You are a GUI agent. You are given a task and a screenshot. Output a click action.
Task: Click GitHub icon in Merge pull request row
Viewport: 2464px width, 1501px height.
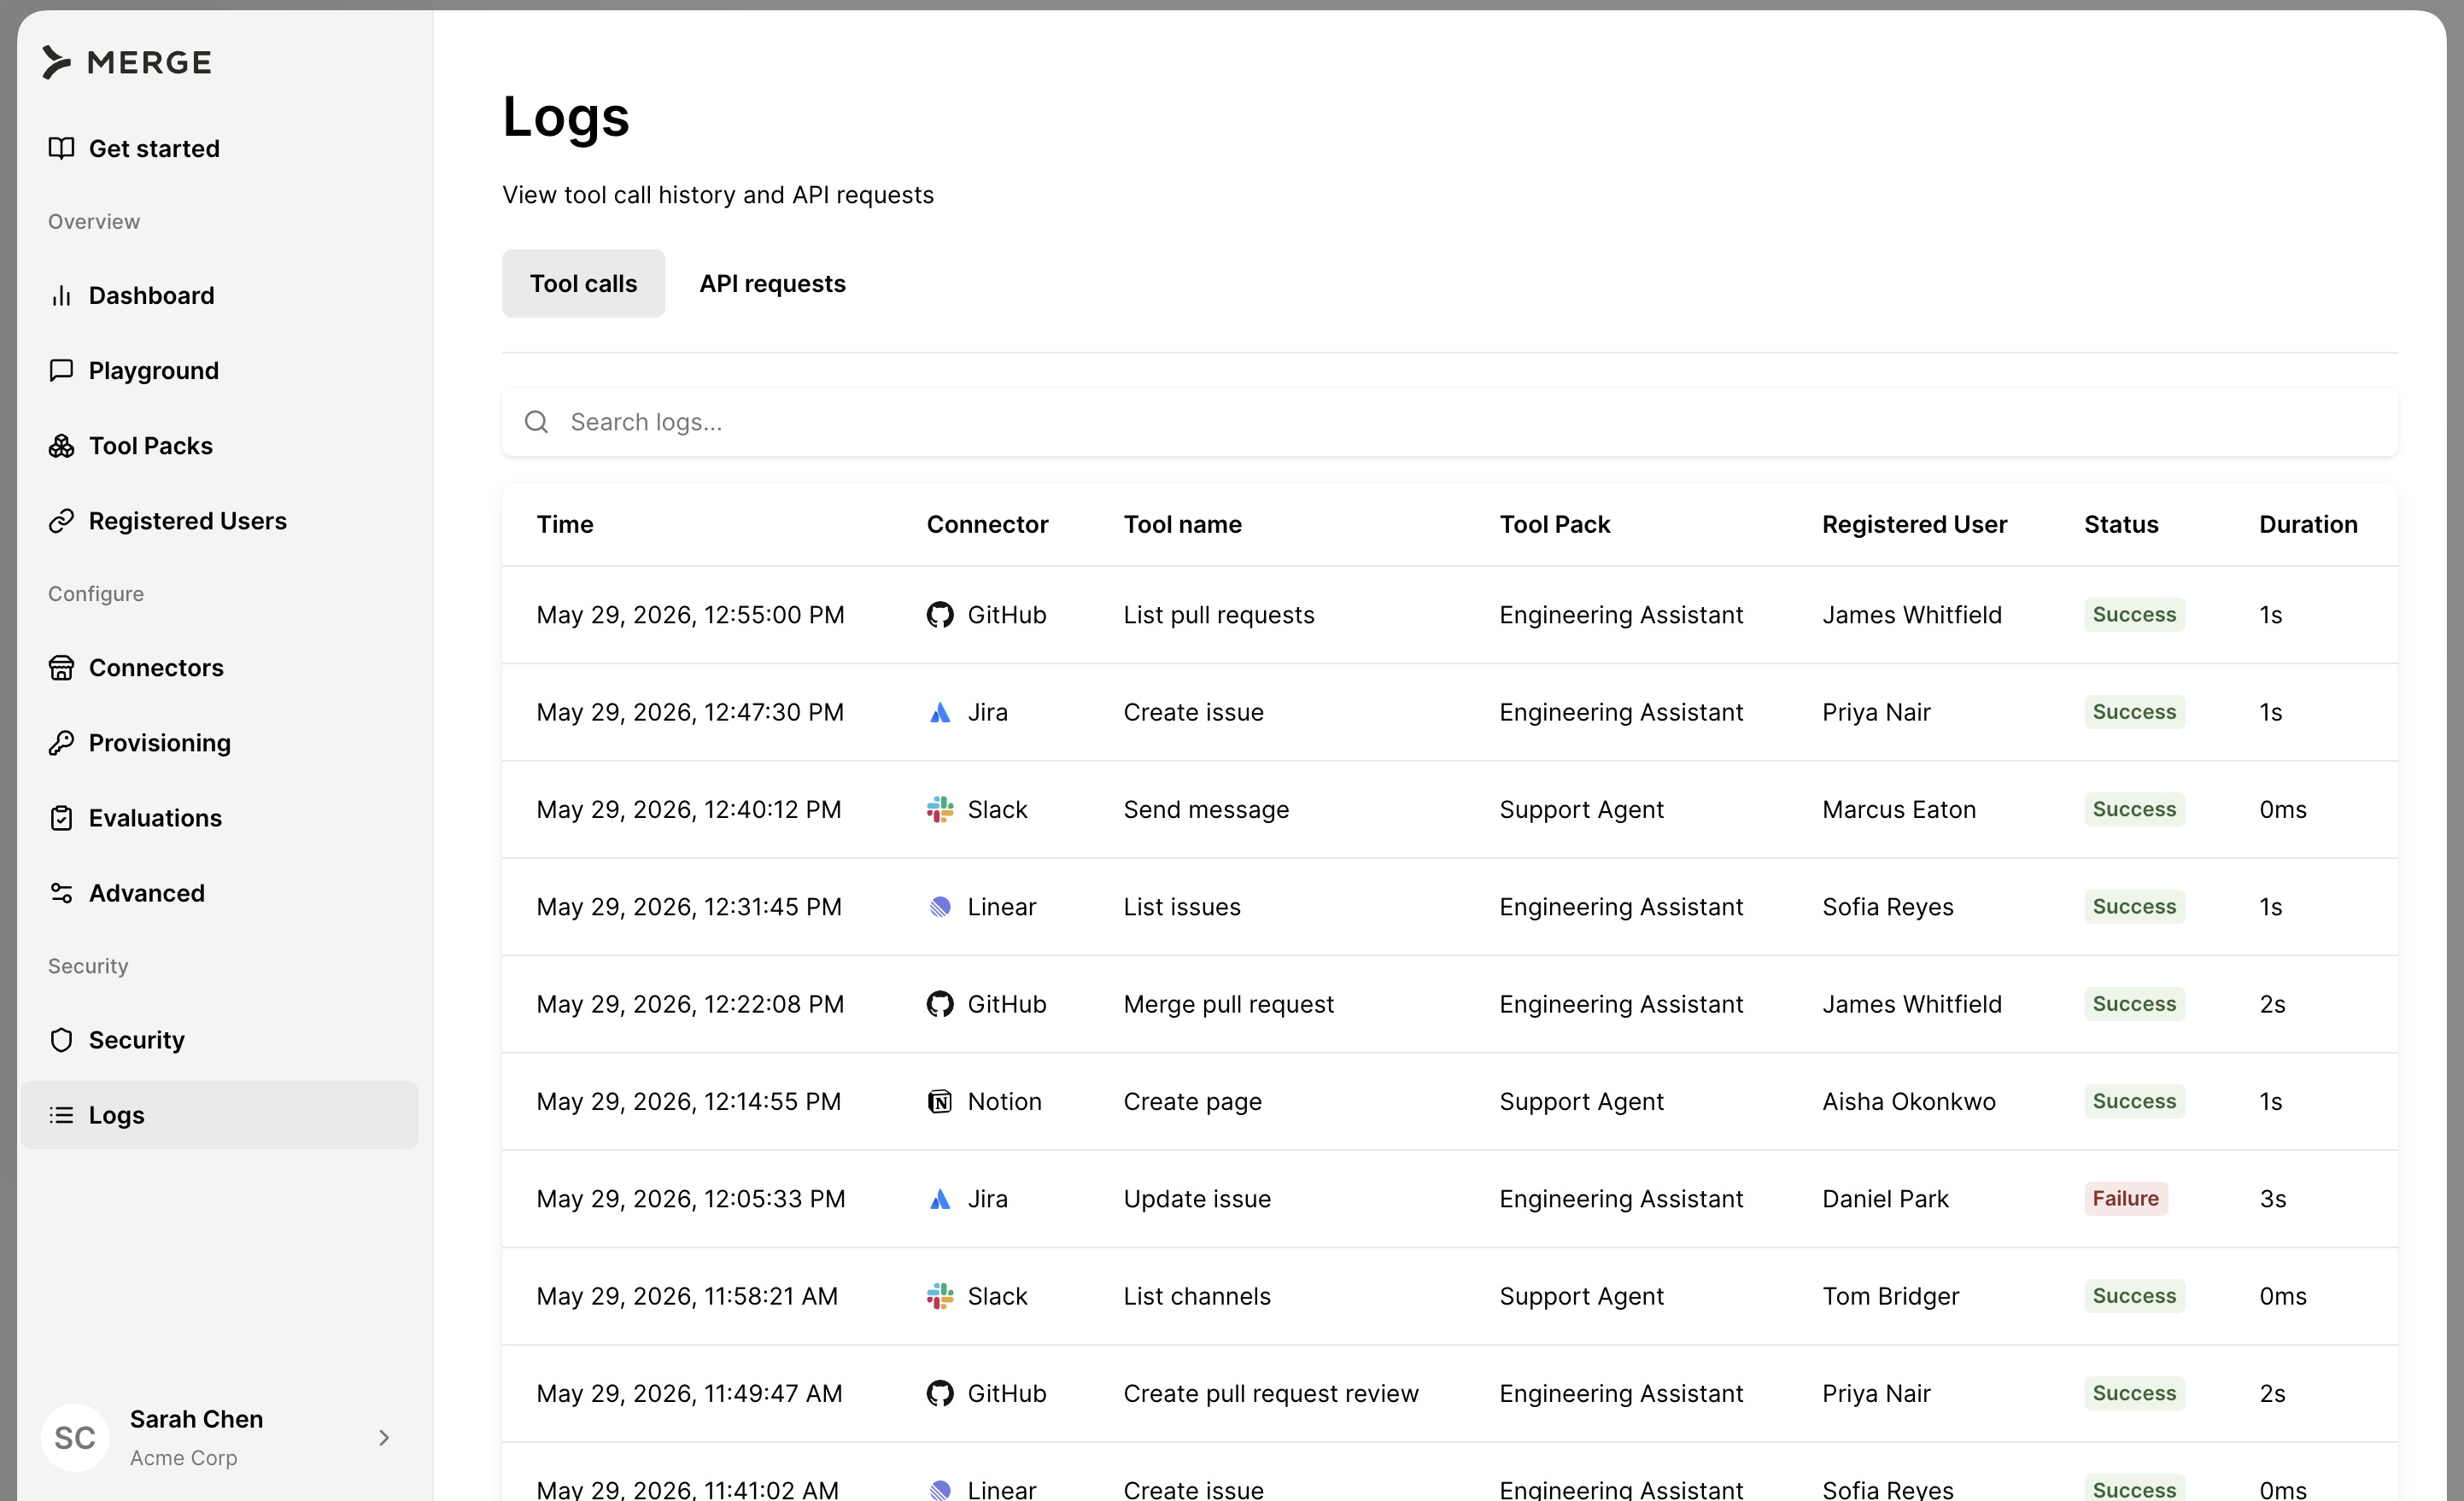[x=939, y=1003]
